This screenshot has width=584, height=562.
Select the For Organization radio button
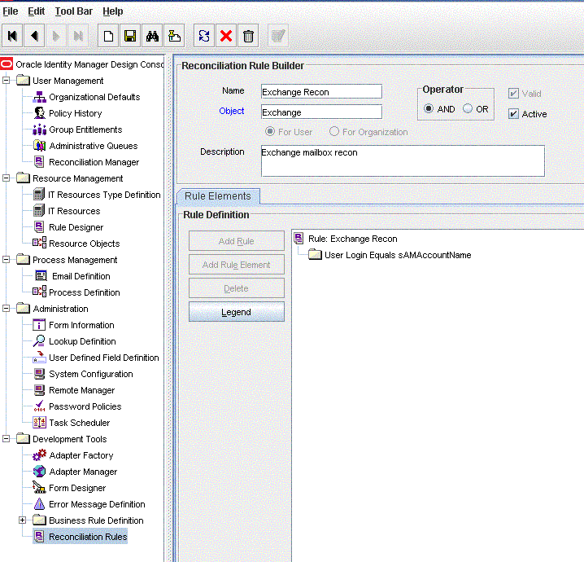[x=334, y=131]
